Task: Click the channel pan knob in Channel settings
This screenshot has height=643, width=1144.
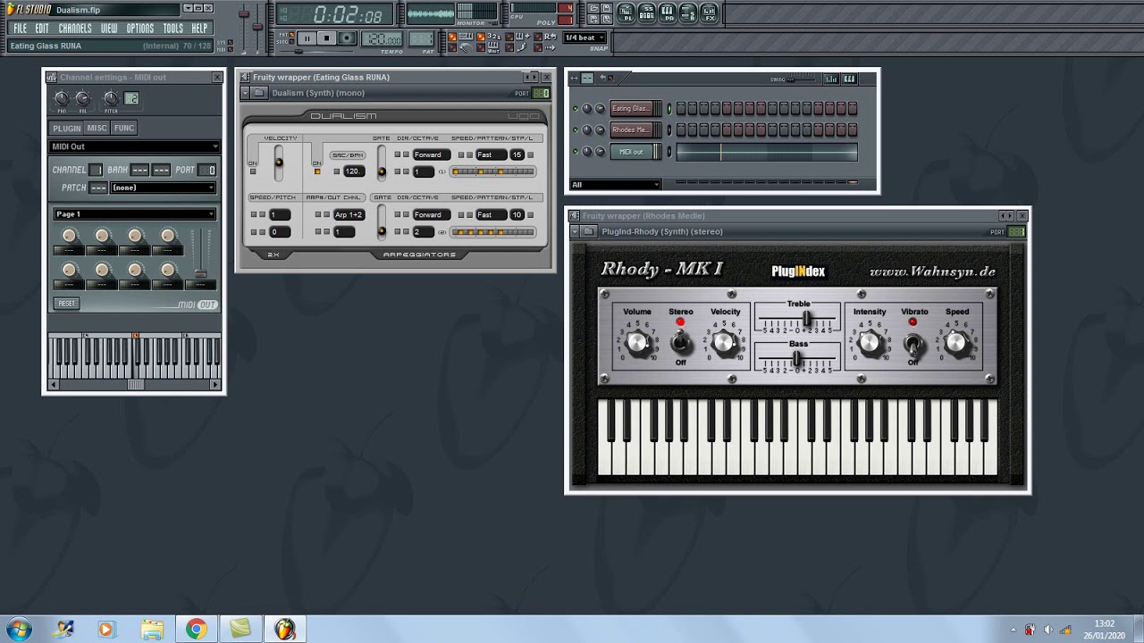Action: (62, 98)
